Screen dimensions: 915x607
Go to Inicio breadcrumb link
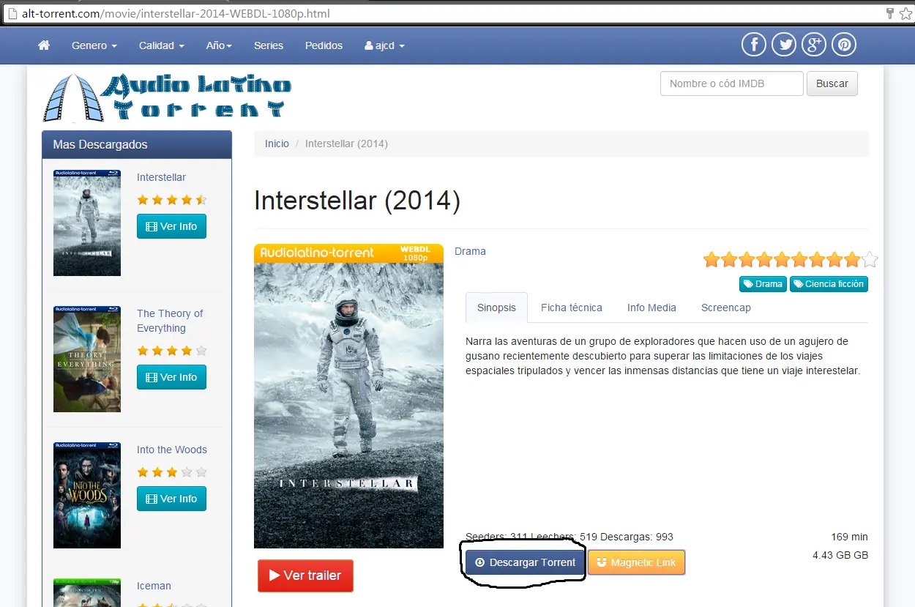(x=277, y=144)
